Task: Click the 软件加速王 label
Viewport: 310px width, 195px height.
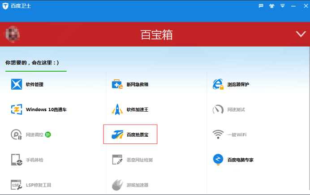Action: [x=138, y=109]
